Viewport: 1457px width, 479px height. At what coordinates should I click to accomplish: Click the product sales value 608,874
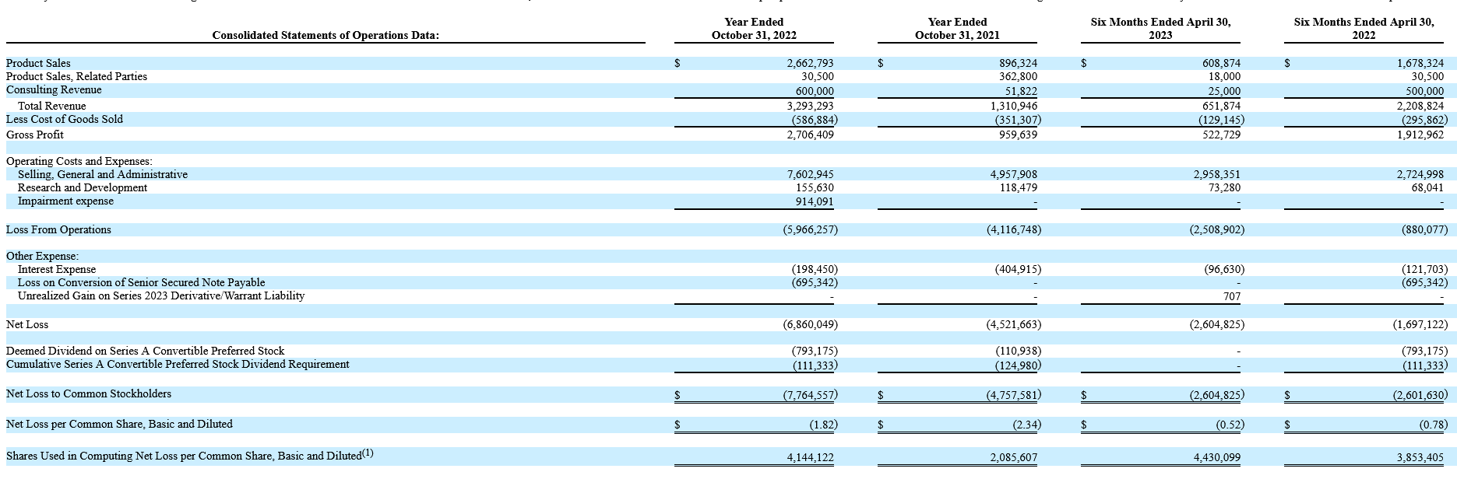click(1221, 63)
